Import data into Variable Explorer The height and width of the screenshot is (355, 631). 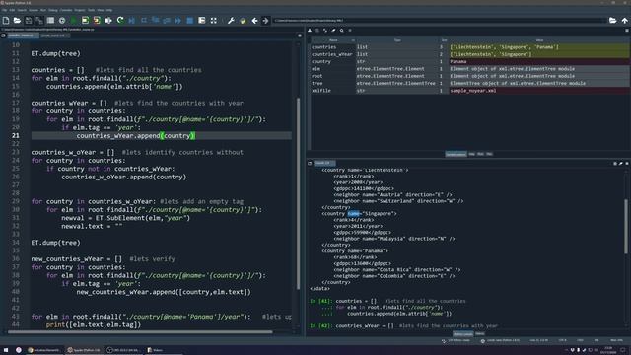[x=310, y=31]
